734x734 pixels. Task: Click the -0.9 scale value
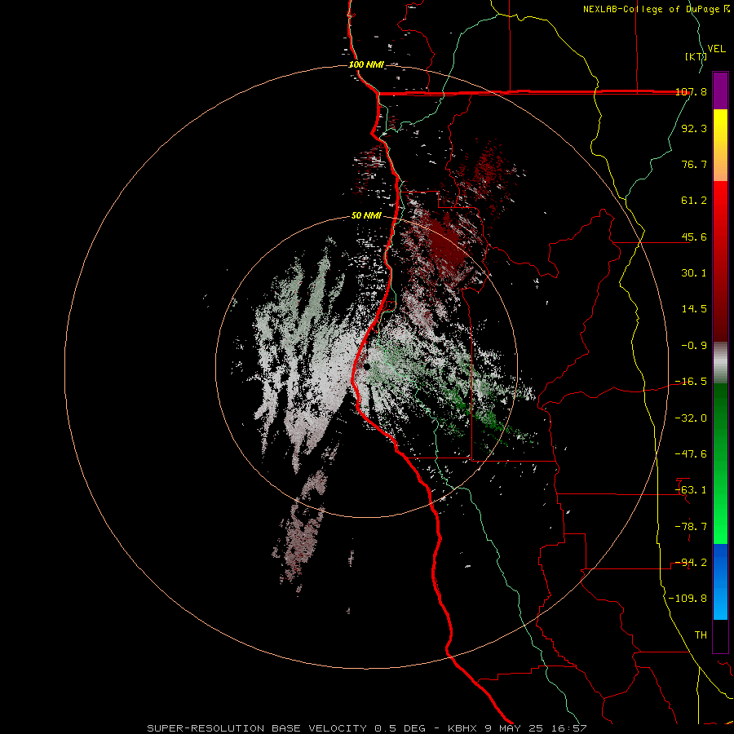coord(694,346)
